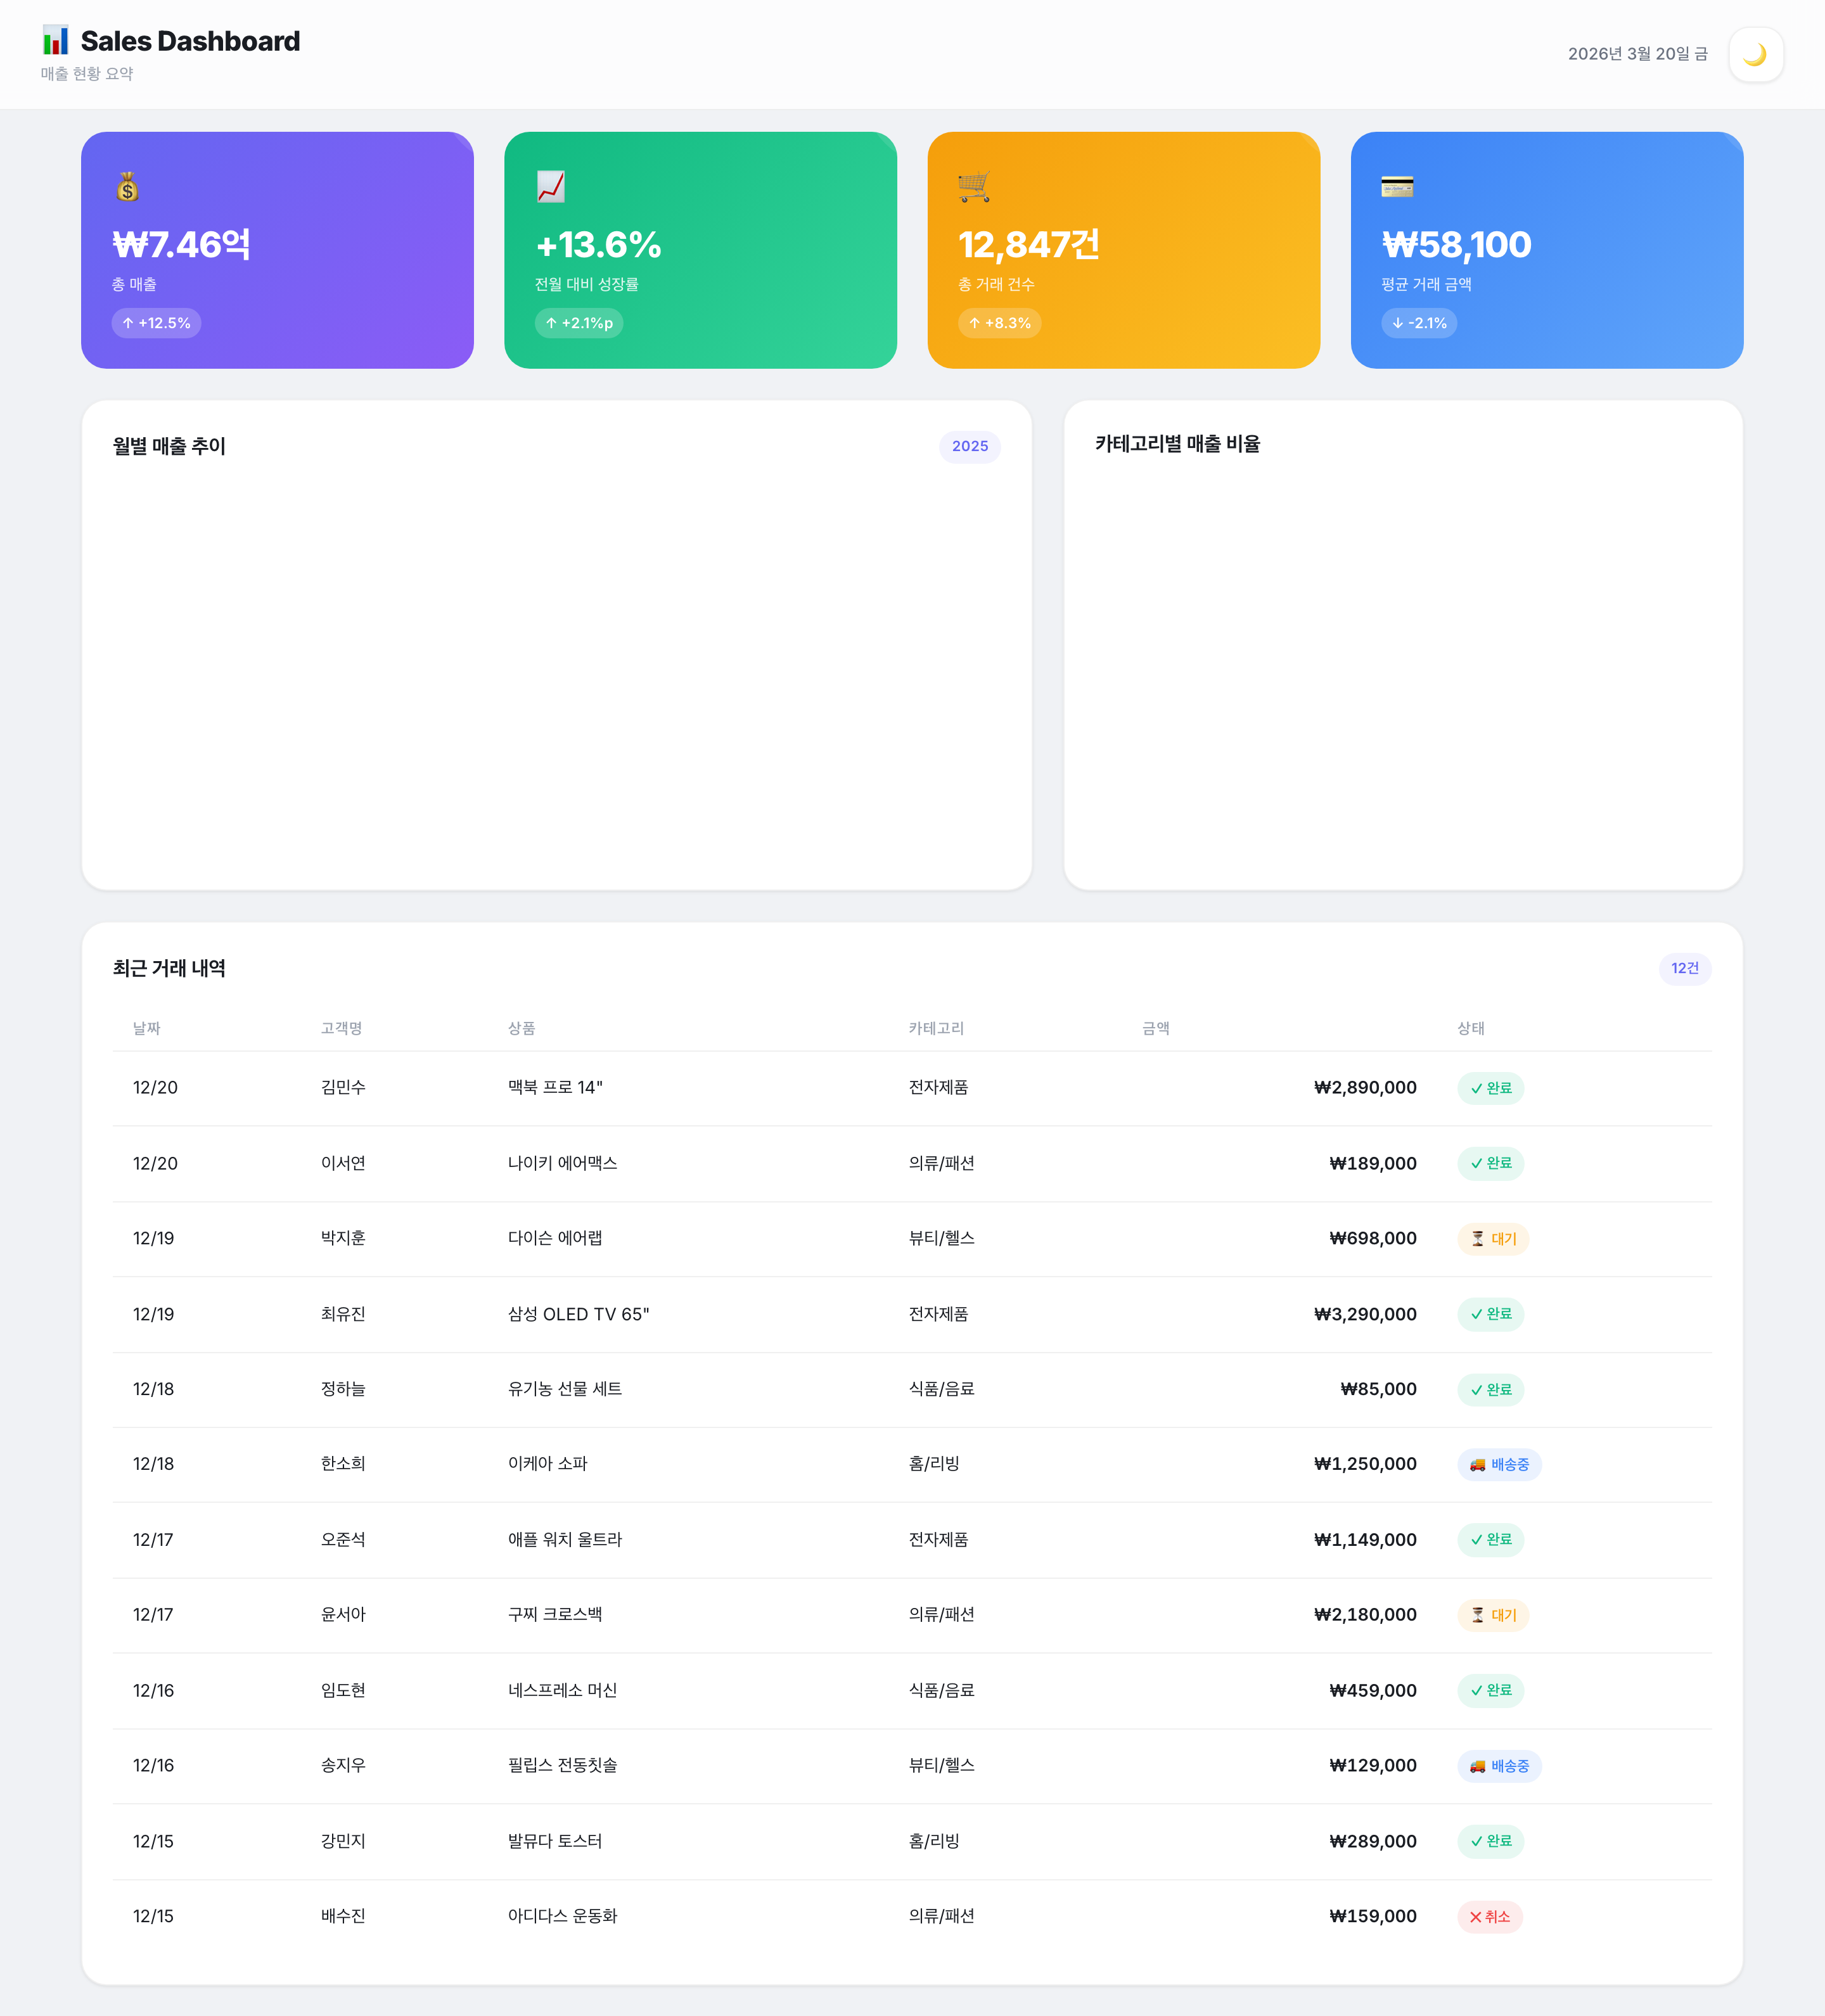Screen dimensions: 1825x2016
Task: Select the 맥북 프로 14" transaction row
Action: click(555, 1088)
